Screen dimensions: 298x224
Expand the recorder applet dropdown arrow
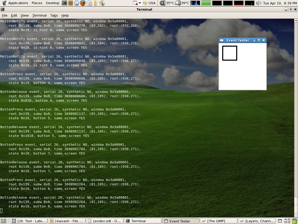tap(140, 3)
